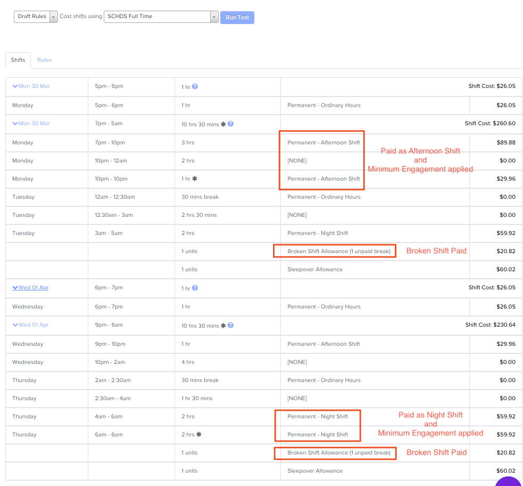Click help icon beside Mon 5pm - 6pm 1 hr
This screenshot has height=486, width=523.
pos(195,86)
